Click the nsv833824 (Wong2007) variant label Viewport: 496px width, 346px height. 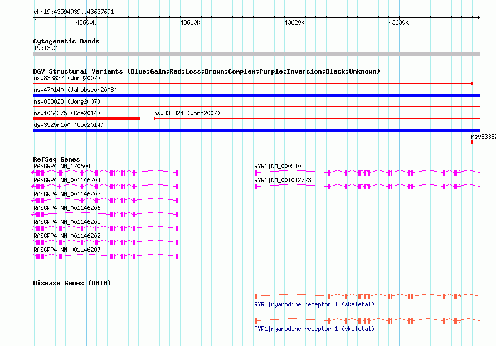tap(187, 113)
